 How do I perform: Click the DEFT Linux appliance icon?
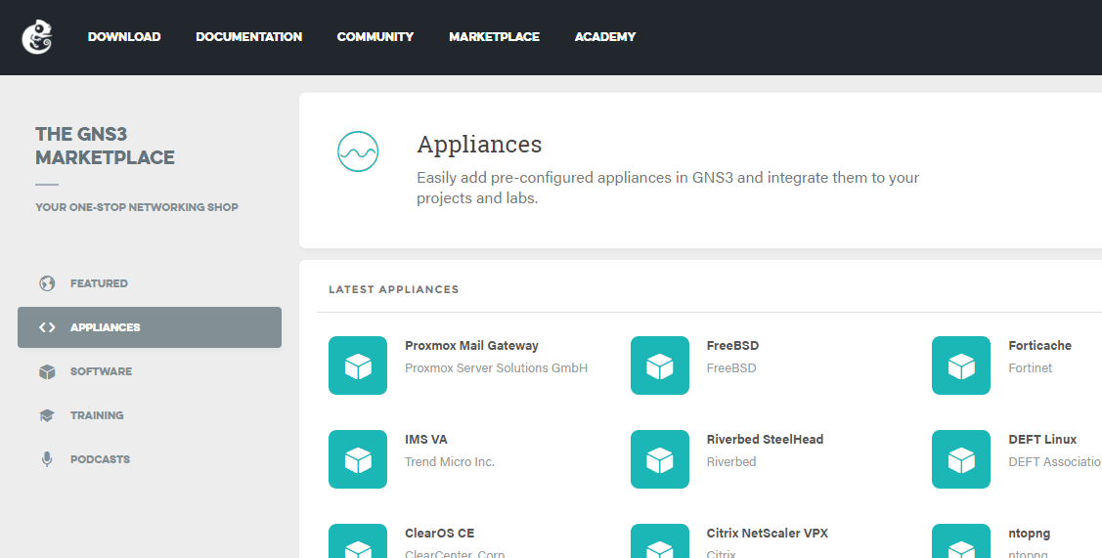point(961,459)
